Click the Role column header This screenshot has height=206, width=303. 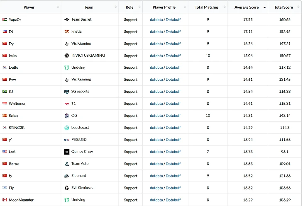tap(129, 7)
